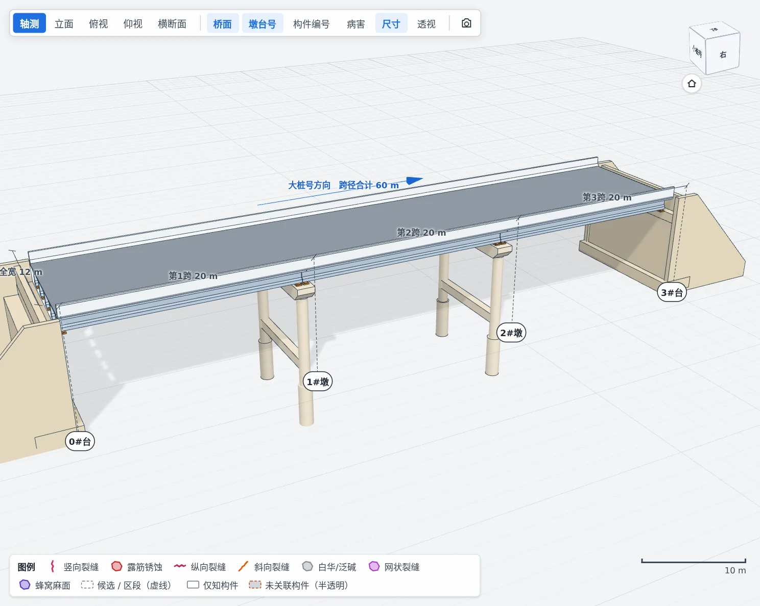
Task: Toggle the 透视 perspective mode
Action: [426, 23]
